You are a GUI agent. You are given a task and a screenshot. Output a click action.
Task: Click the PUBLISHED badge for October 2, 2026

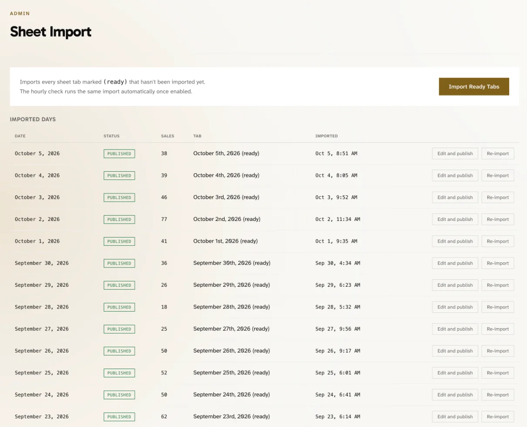pos(119,220)
